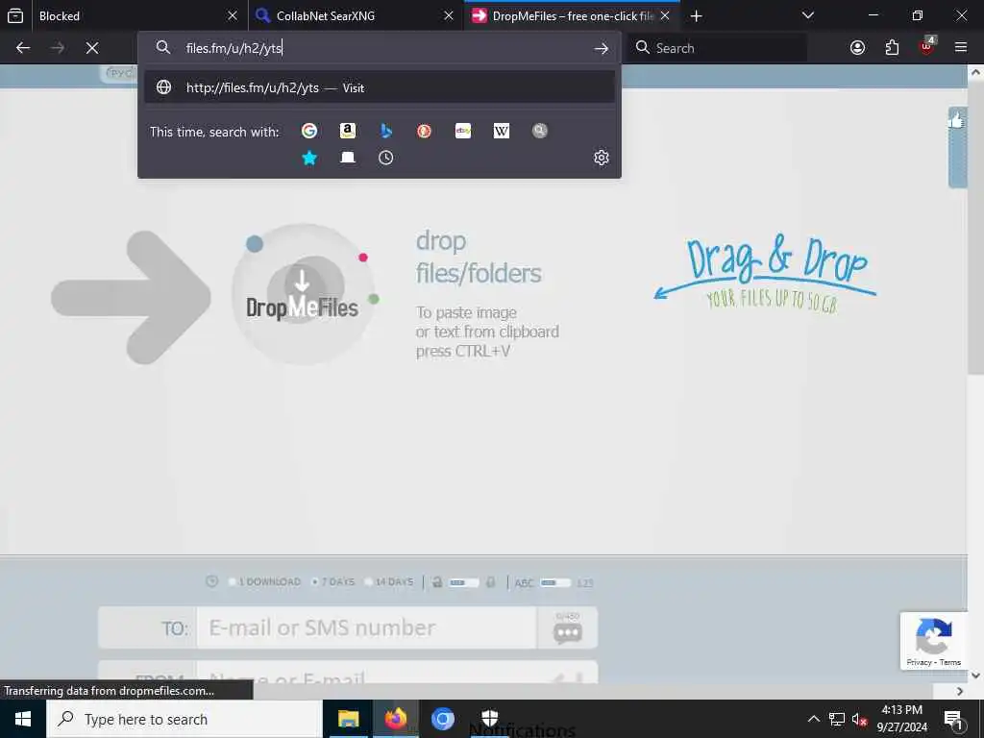Choose the Bing search engine icon

coord(386,131)
